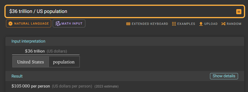Switch to Natural Language input mode
The width and height of the screenshot is (248, 92).
(29, 24)
